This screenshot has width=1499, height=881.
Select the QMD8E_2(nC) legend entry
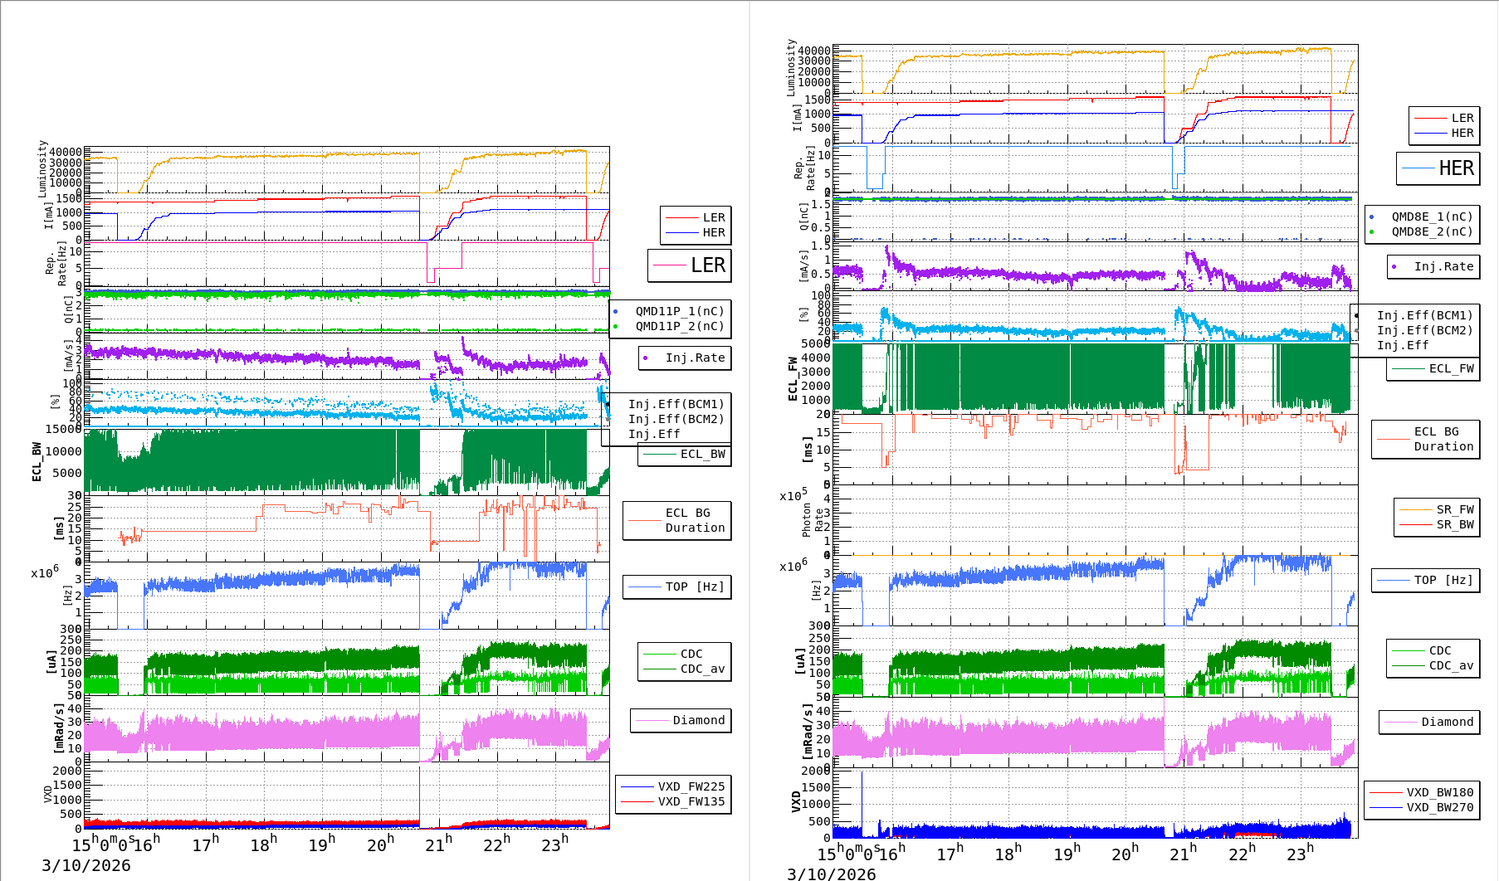(x=1432, y=231)
